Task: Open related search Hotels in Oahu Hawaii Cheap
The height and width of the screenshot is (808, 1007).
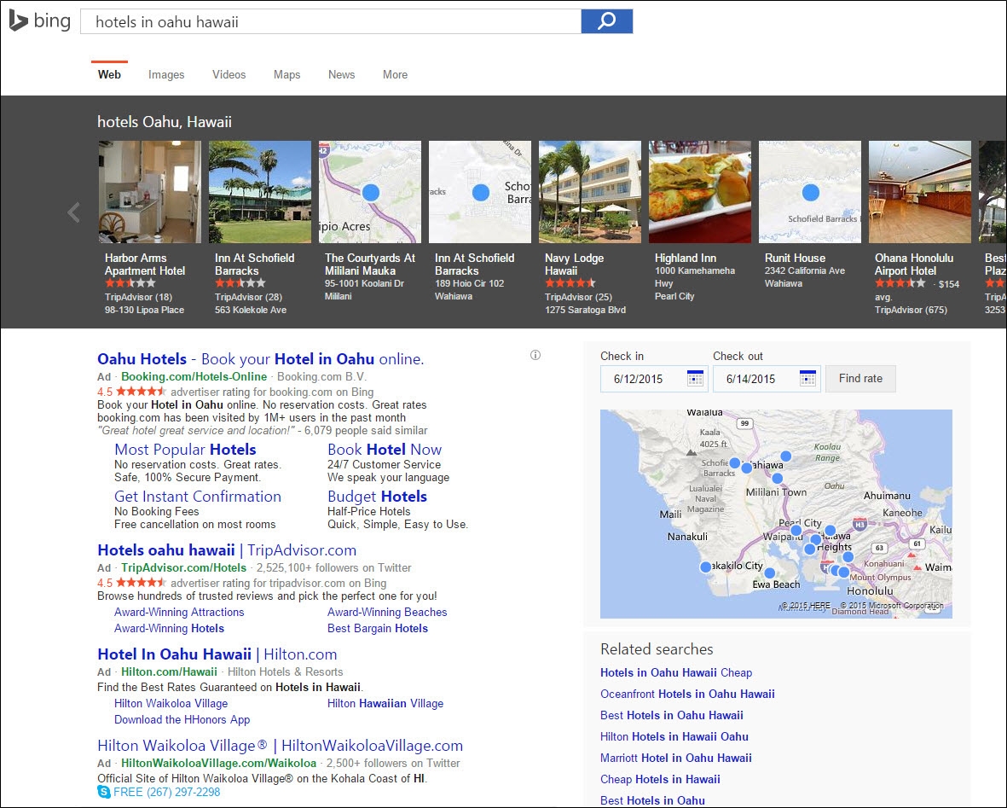Action: (x=676, y=672)
